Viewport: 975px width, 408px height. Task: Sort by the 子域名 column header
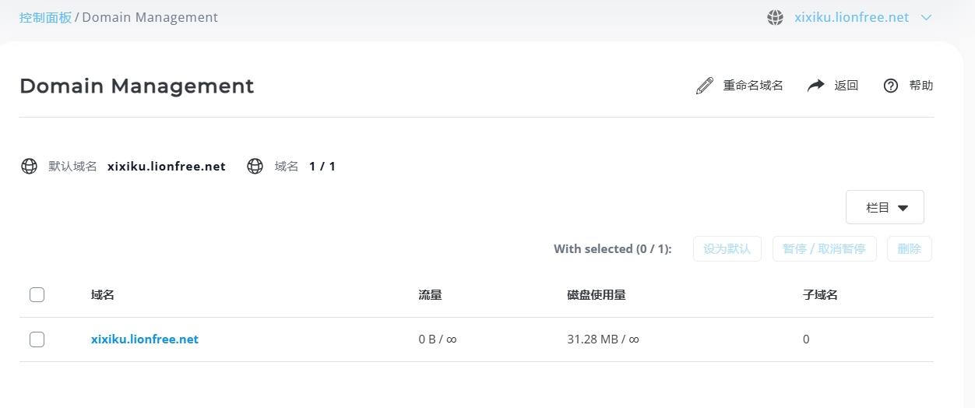click(x=820, y=294)
